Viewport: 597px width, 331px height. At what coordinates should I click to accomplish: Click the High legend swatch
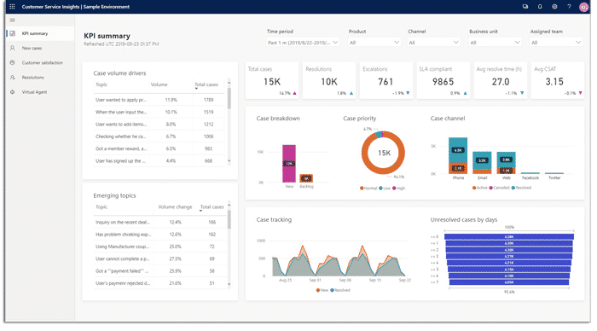click(x=394, y=189)
